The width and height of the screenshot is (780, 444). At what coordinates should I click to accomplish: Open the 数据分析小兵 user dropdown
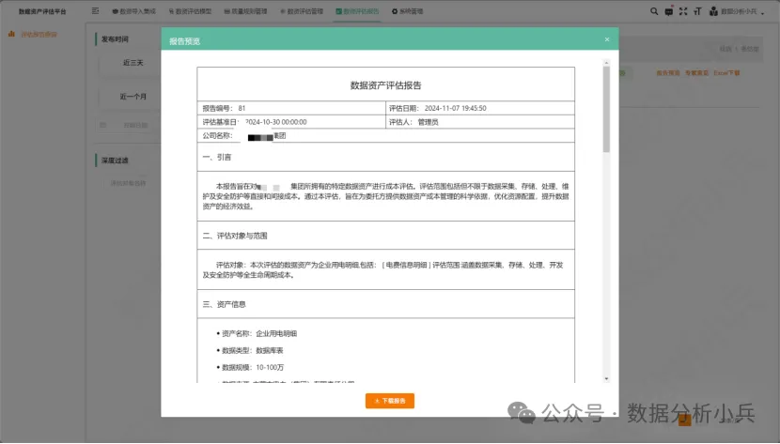point(742,11)
